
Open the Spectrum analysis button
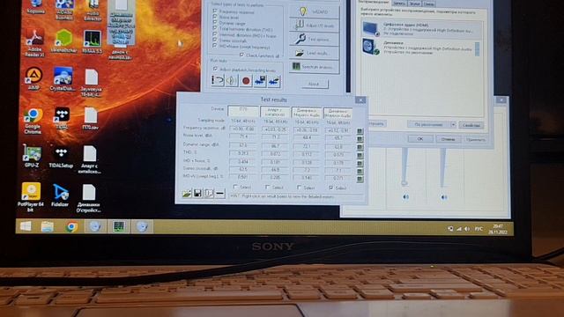(x=314, y=67)
